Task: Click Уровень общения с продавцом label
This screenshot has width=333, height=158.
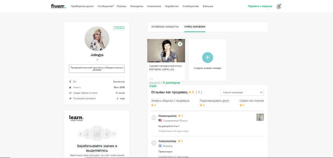Action: (170, 101)
